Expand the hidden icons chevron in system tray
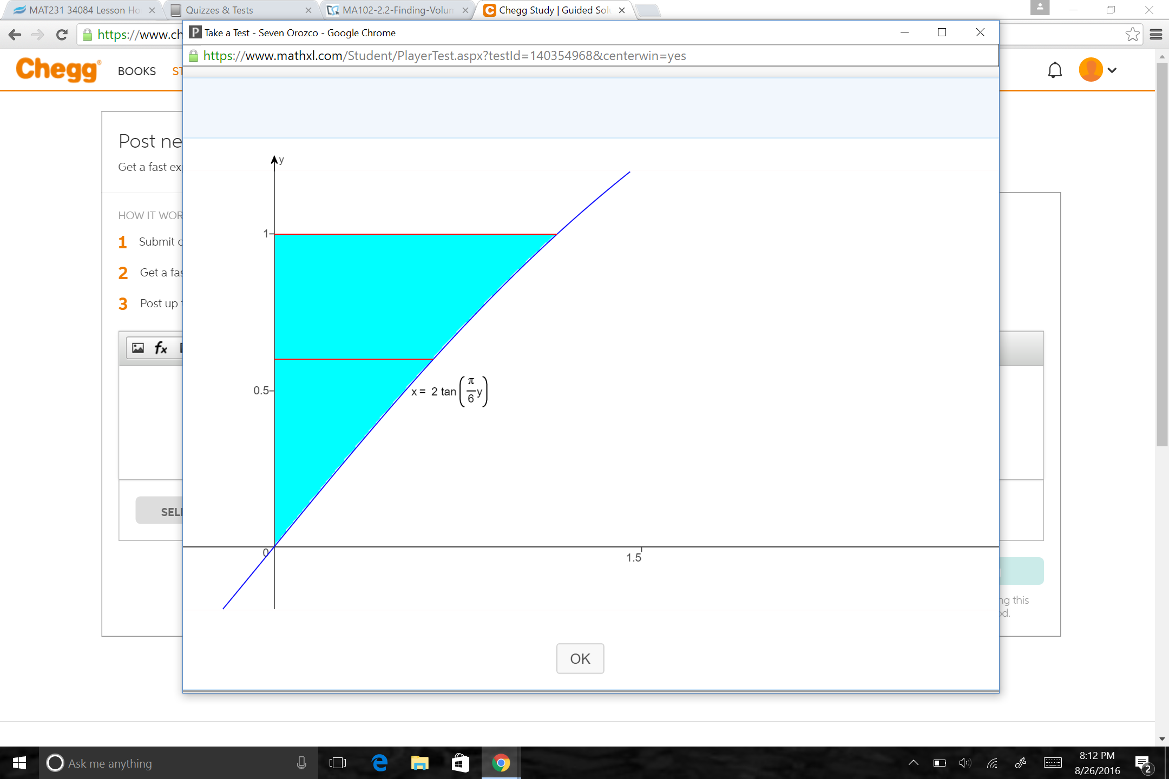The width and height of the screenshot is (1169, 779). (914, 763)
